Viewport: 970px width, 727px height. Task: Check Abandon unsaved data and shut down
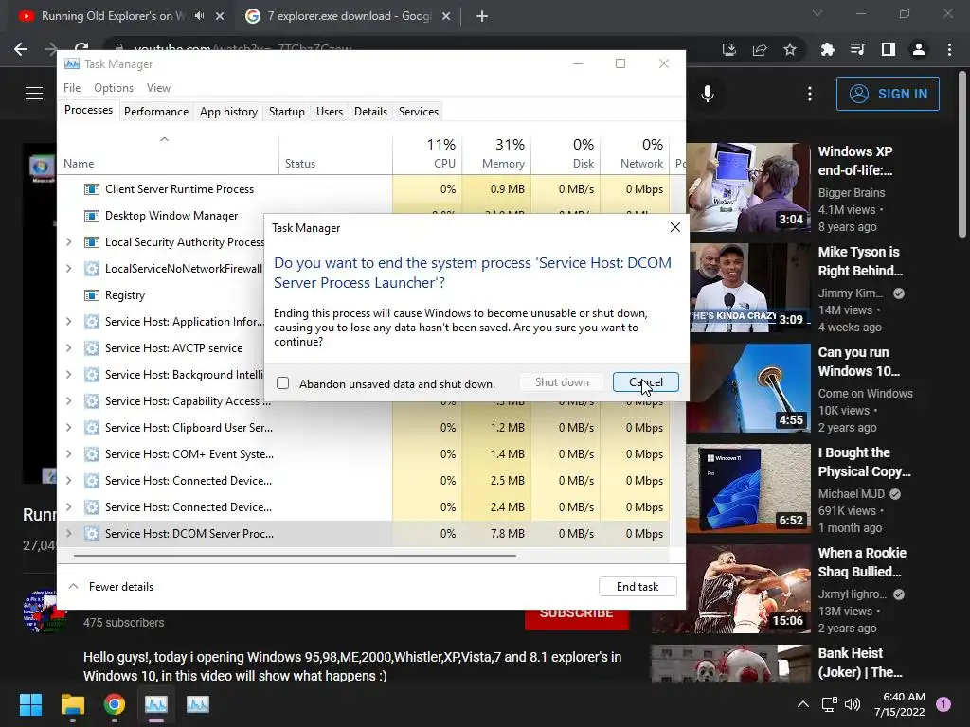click(282, 383)
